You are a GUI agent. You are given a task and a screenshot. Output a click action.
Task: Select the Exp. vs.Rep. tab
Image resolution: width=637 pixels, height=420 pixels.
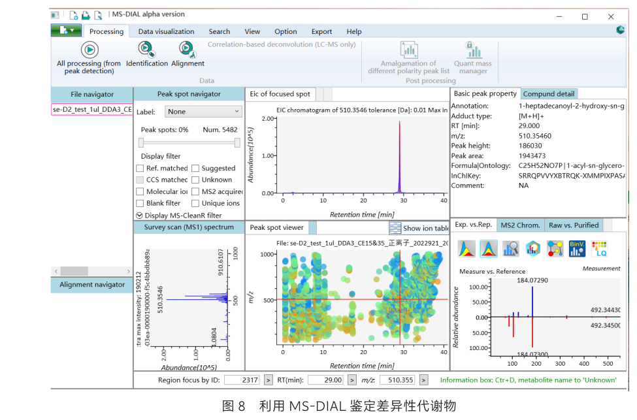[x=473, y=225]
